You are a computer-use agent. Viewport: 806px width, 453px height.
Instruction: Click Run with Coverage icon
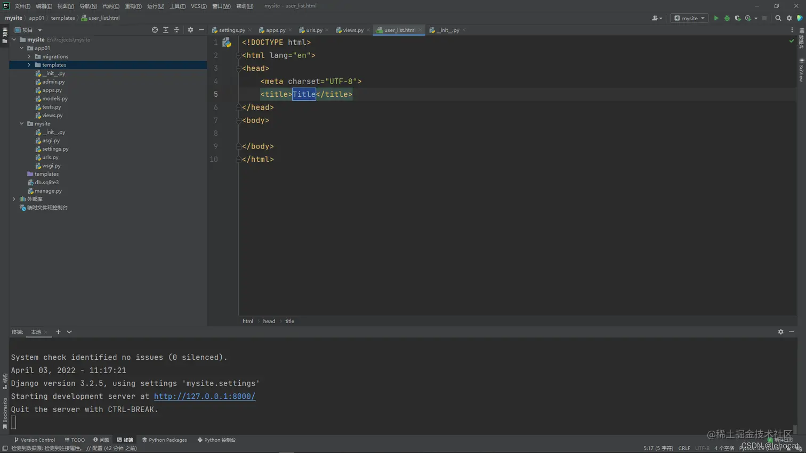click(738, 18)
